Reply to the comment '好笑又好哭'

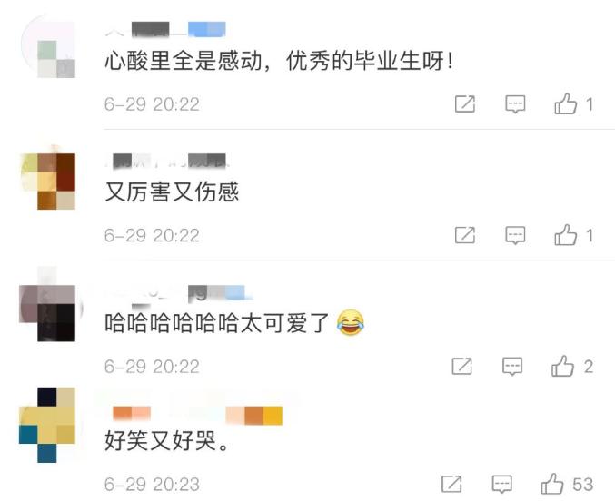click(x=502, y=484)
